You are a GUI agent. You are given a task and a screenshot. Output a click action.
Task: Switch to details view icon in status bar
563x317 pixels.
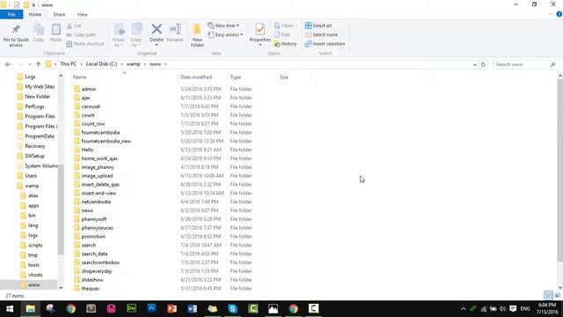pos(548,296)
